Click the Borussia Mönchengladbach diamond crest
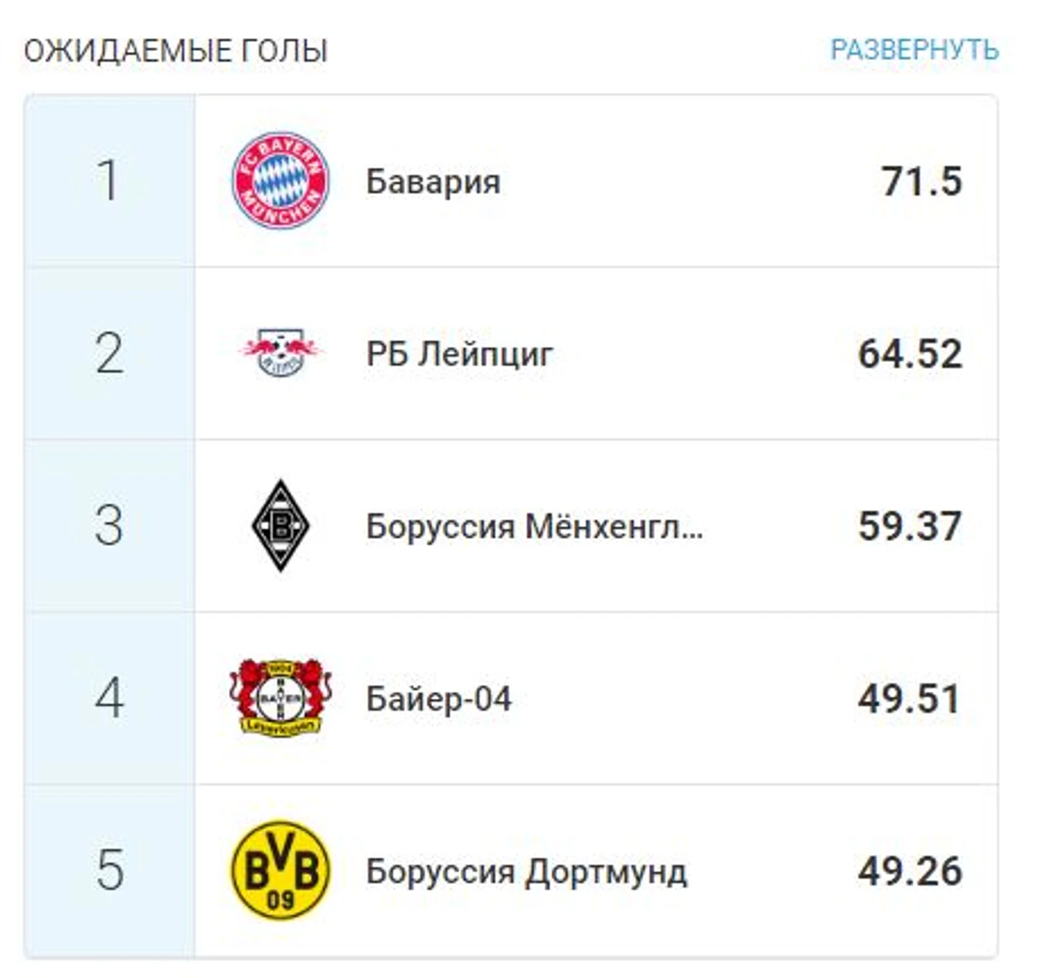 coord(280,525)
